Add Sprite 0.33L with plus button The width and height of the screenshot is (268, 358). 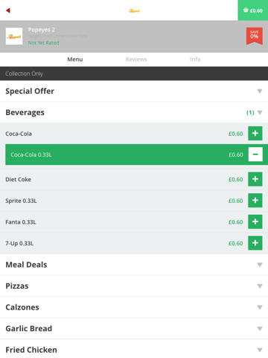pyautogui.click(x=255, y=201)
